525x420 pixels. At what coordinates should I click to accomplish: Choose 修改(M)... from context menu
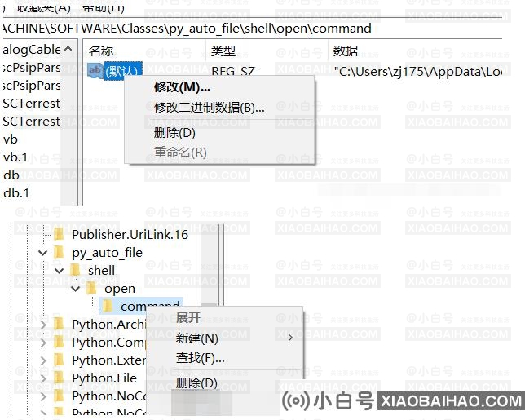219,87
